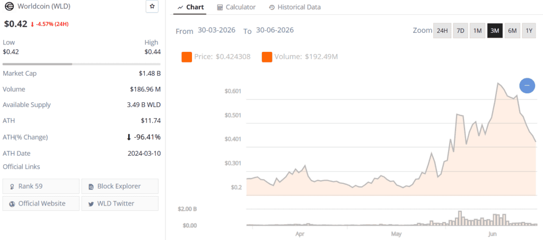Click the Historical Data clock icon
This screenshot has width=543, height=240.
pyautogui.click(x=272, y=7)
